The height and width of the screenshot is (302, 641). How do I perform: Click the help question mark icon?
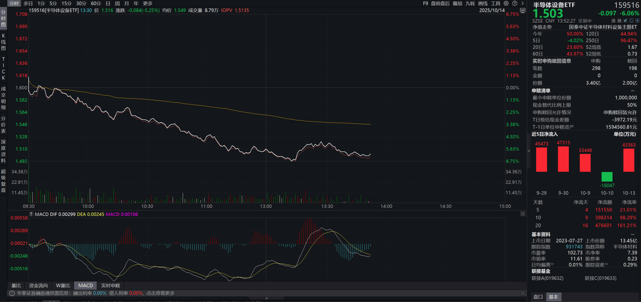click(x=514, y=3)
